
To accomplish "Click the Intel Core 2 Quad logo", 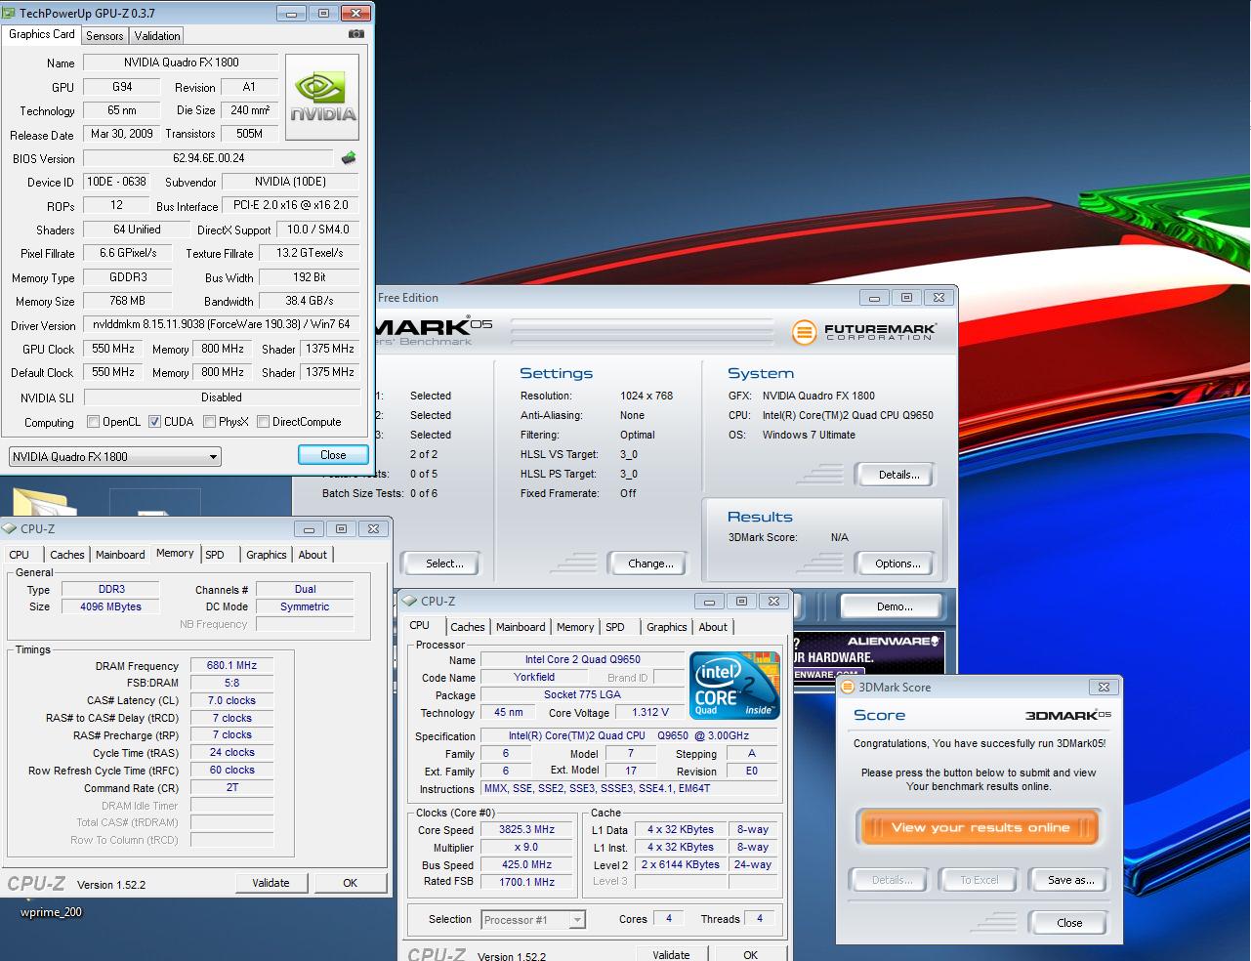I will pyautogui.click(x=734, y=686).
